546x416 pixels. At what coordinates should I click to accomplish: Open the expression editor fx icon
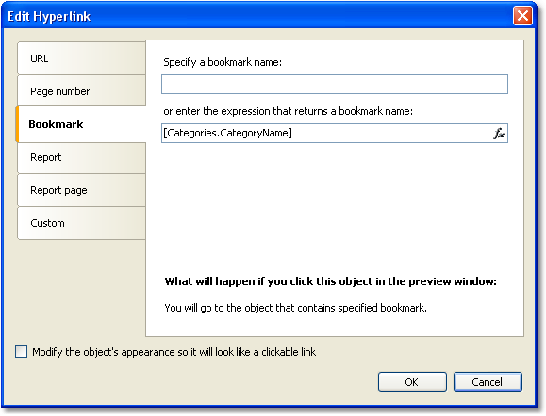point(499,134)
